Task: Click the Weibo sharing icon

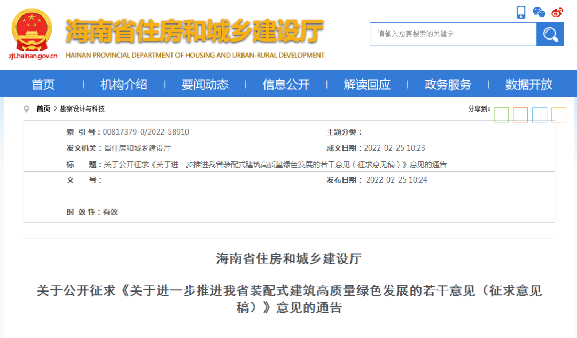Action: tap(557, 11)
